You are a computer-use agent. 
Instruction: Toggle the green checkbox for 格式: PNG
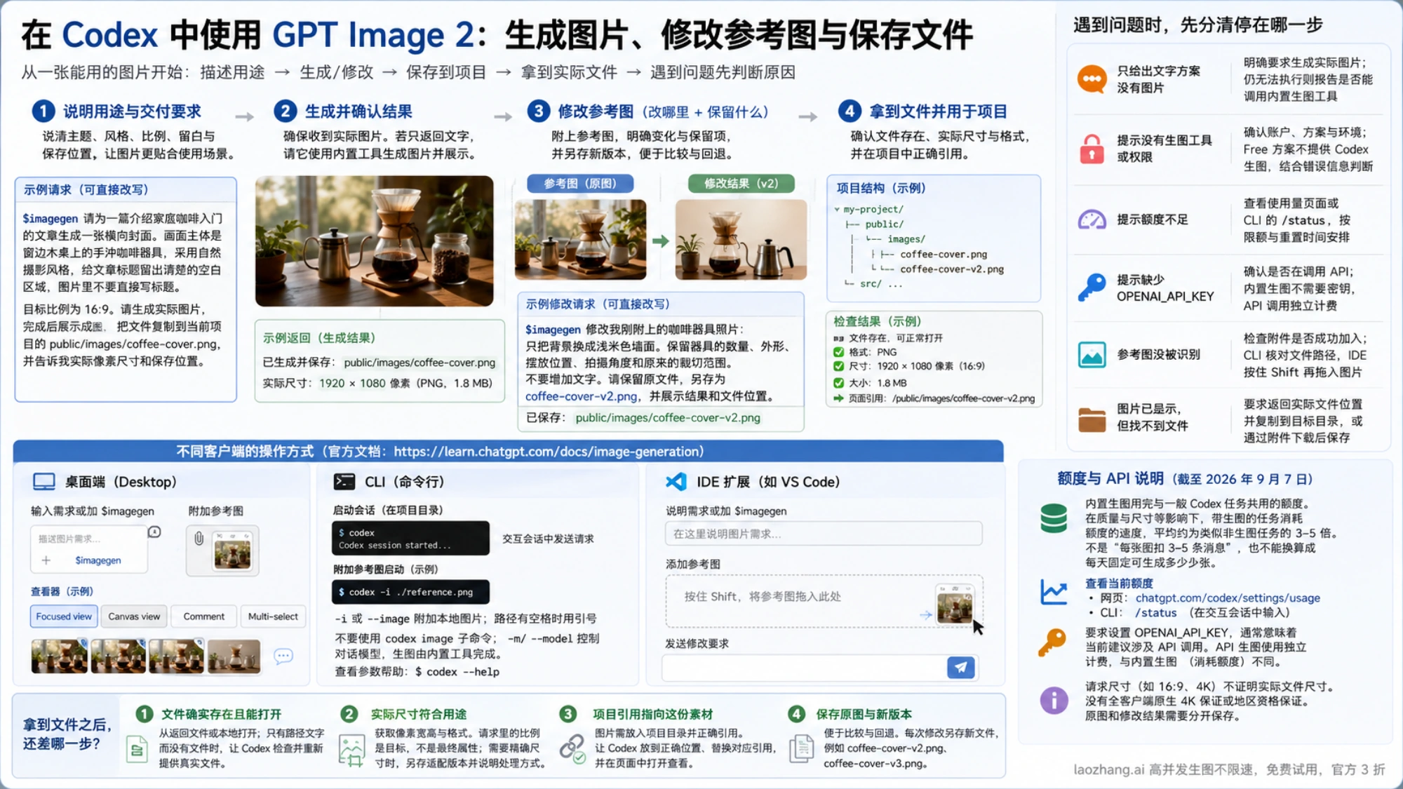[x=838, y=352]
